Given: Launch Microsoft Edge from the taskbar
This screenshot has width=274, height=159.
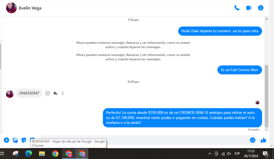Looking at the screenshot, I should 29,154.
